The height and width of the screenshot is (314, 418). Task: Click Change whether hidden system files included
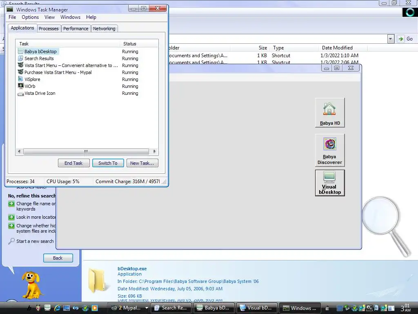pos(36,228)
